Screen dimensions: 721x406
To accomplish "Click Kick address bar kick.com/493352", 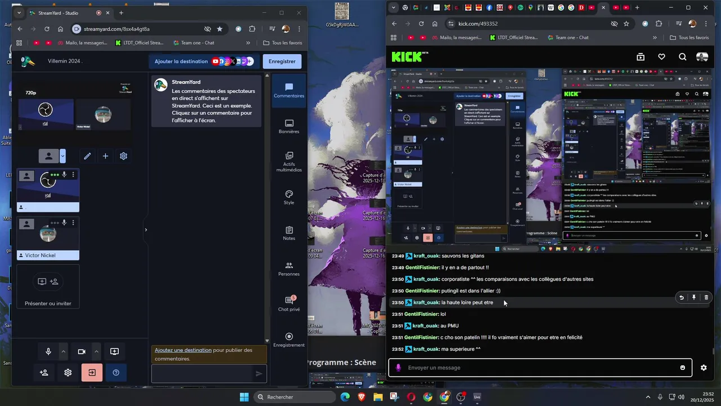I will 478,24.
